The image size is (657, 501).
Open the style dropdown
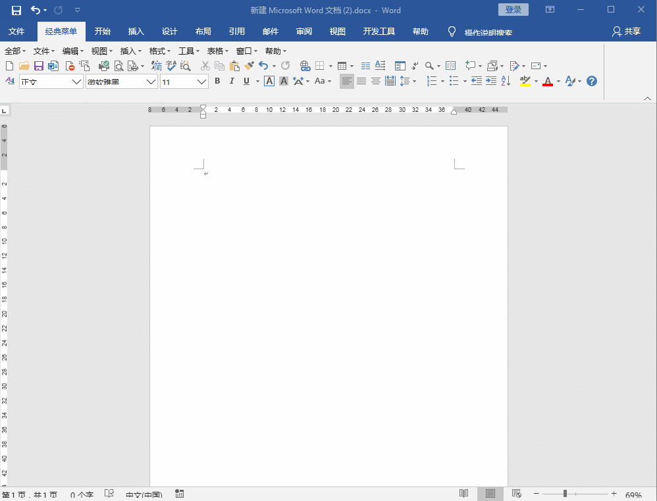pos(76,82)
